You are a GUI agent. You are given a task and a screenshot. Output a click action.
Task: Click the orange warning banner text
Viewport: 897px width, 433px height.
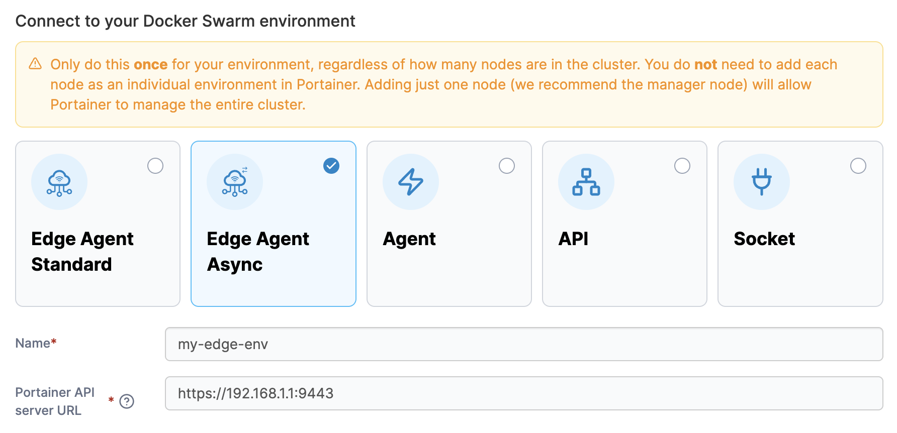coord(442,84)
